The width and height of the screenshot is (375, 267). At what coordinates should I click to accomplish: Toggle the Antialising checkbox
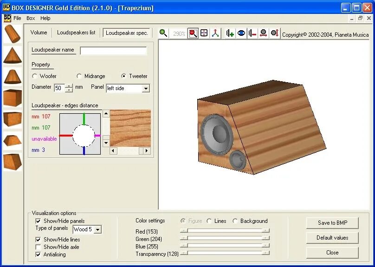click(38, 254)
